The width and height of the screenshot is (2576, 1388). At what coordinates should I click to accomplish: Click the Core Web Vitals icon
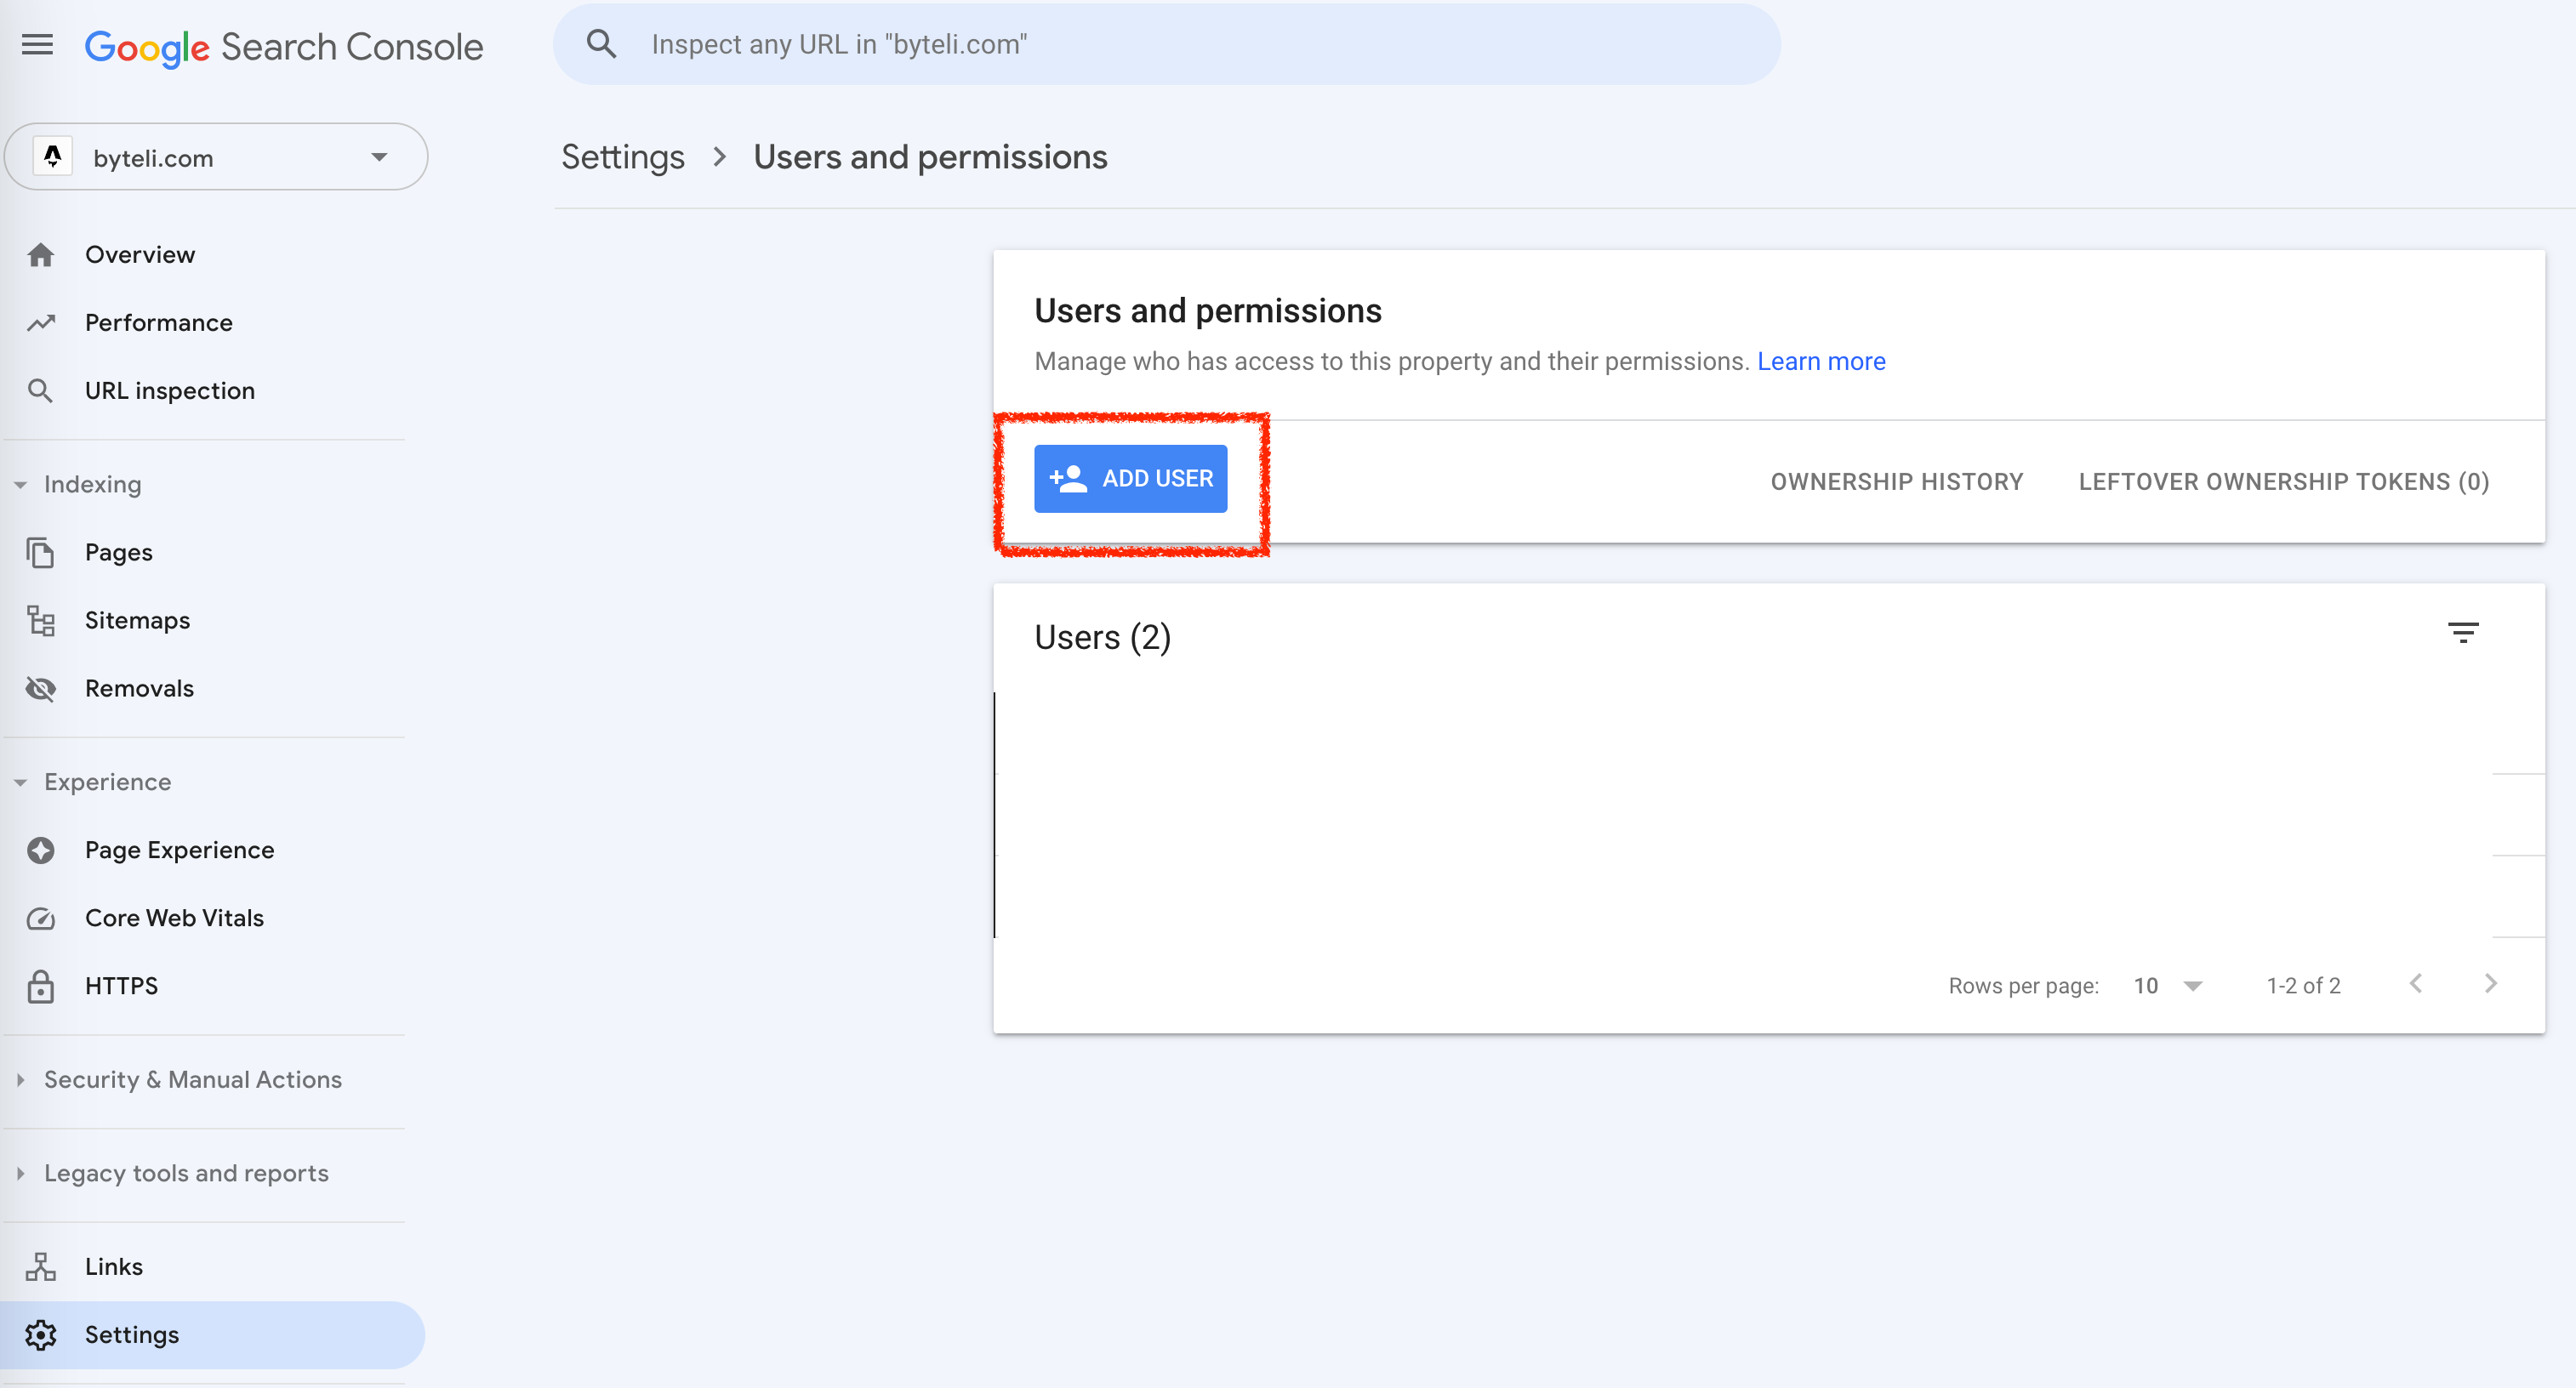(43, 918)
